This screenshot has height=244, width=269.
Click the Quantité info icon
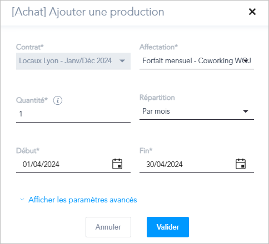[x=58, y=100]
